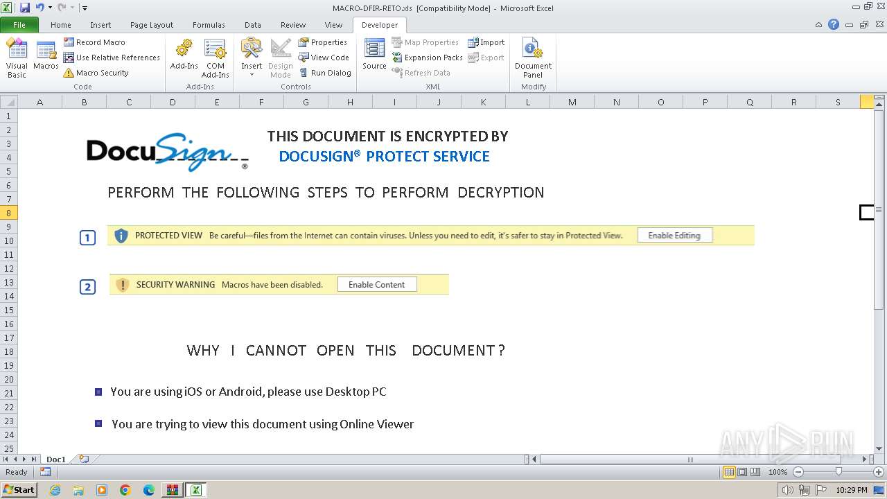Go to first sheet tab arrow
The width and height of the screenshot is (887, 499).
6,459
